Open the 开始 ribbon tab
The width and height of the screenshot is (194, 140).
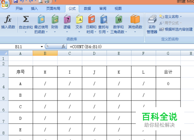19,9
